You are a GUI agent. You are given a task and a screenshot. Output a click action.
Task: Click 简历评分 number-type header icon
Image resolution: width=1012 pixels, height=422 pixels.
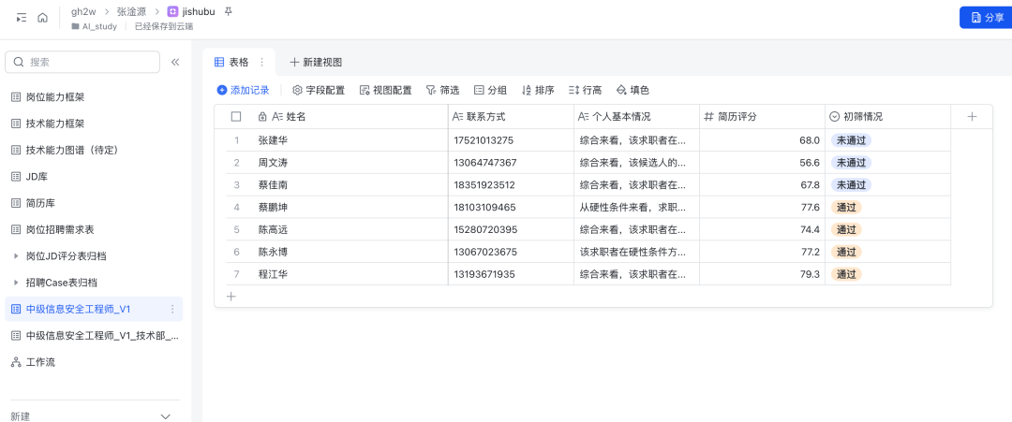click(x=708, y=117)
